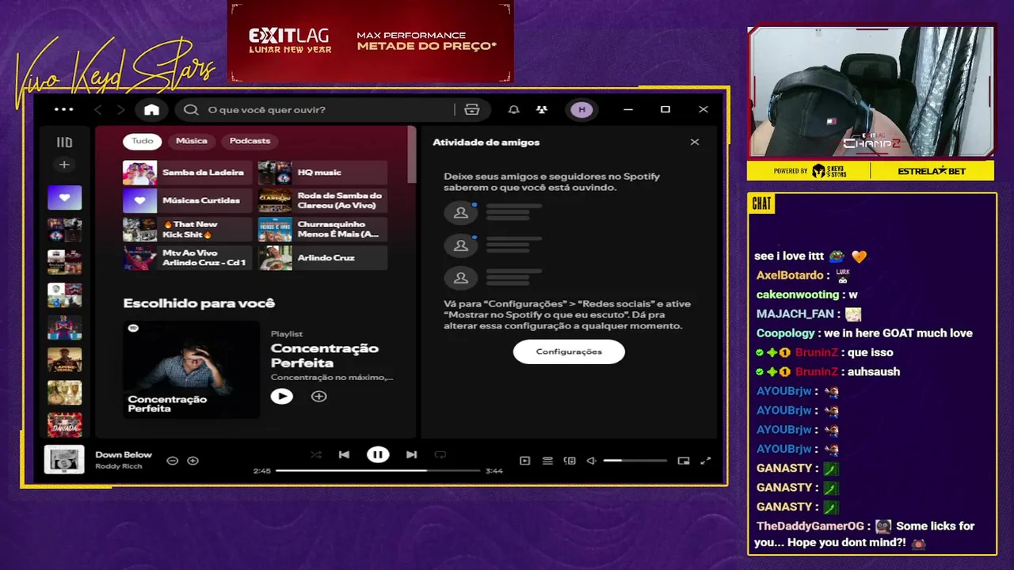Open the 'Concentração Perfeita' cover thumbnail
1014x570 pixels.
[x=191, y=369]
